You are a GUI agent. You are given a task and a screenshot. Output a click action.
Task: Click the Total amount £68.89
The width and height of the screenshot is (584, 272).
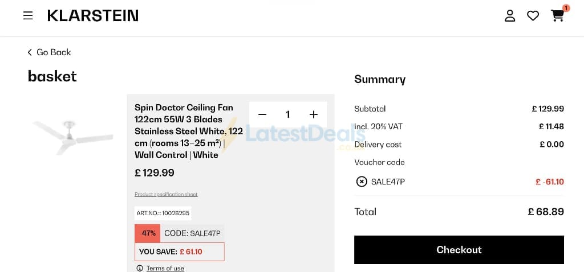546,212
